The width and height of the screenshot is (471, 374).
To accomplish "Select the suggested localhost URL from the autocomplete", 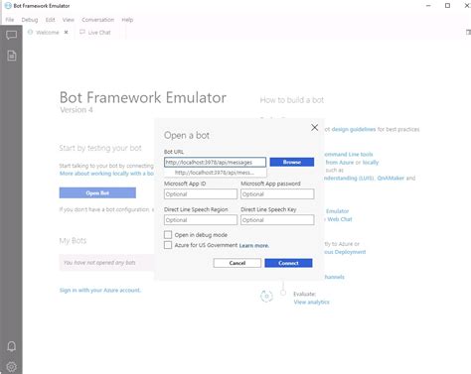I will (x=215, y=173).
